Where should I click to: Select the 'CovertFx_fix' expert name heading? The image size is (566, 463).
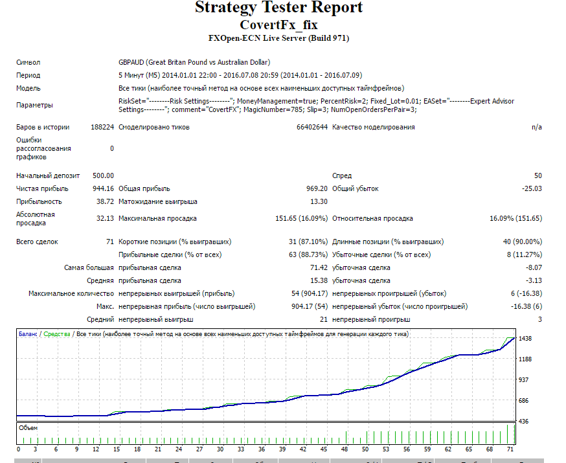pos(278,25)
